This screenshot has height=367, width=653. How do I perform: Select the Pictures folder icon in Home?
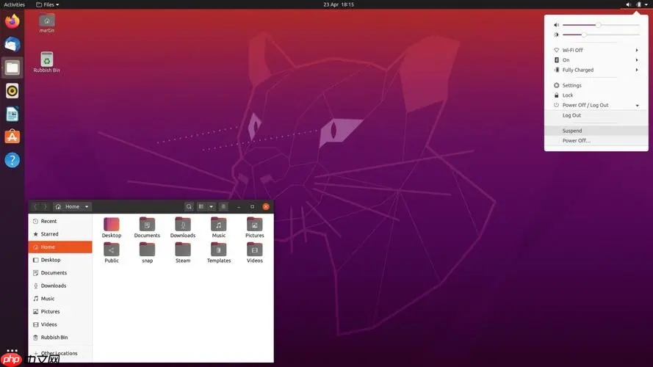point(254,228)
